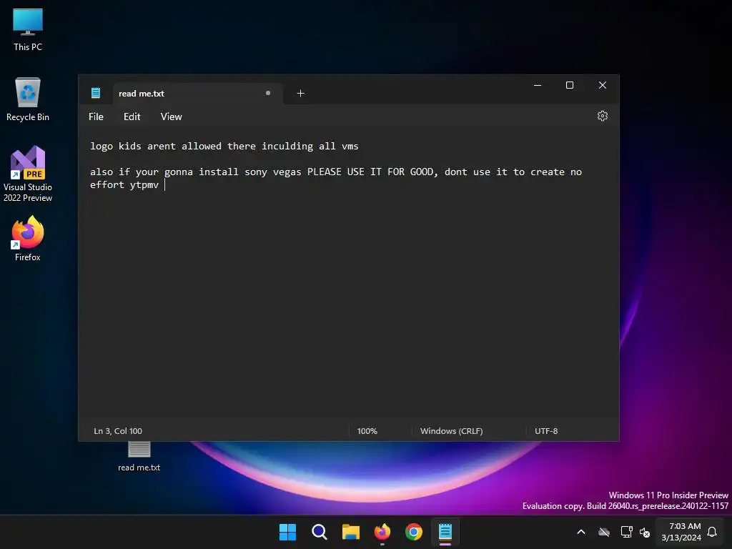This screenshot has height=549, width=732.
Task: Open the Edit menu
Action: pos(132,117)
